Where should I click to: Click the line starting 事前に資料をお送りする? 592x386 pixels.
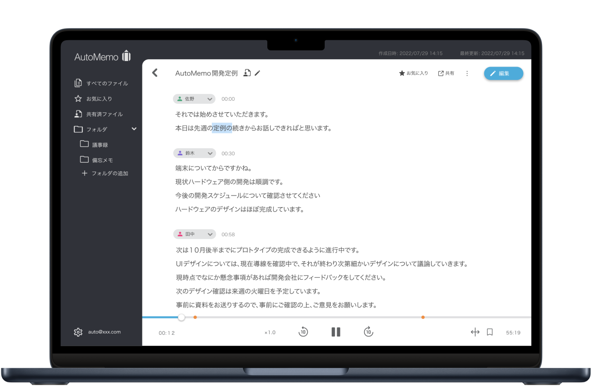(277, 305)
